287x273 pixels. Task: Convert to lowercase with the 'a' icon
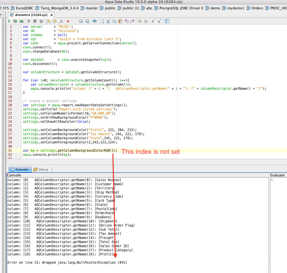click(x=153, y=21)
